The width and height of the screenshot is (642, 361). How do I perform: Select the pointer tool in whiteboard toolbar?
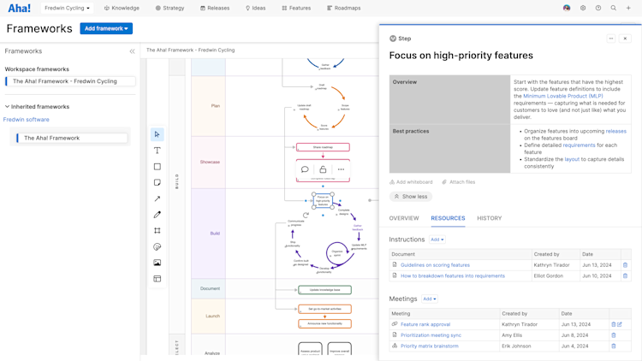[x=158, y=134]
